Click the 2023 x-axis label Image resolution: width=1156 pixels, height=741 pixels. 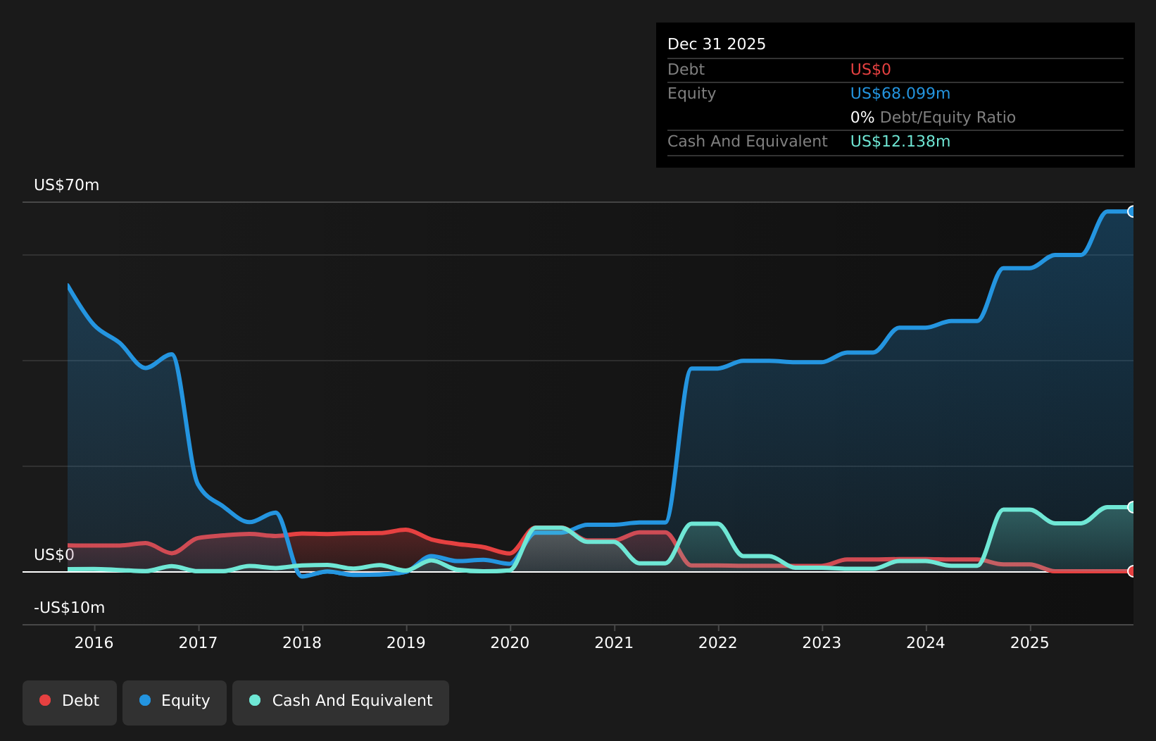coord(822,642)
